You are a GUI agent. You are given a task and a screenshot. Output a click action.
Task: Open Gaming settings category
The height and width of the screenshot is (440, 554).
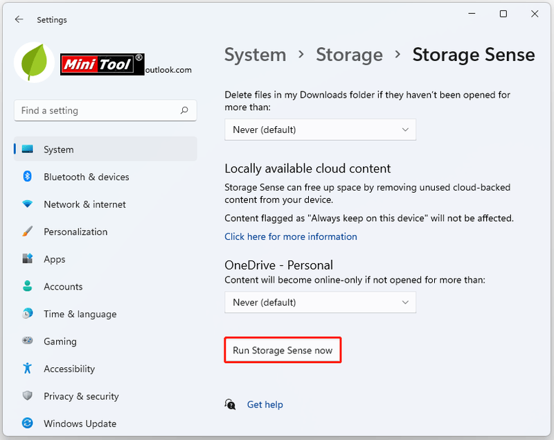click(105, 341)
